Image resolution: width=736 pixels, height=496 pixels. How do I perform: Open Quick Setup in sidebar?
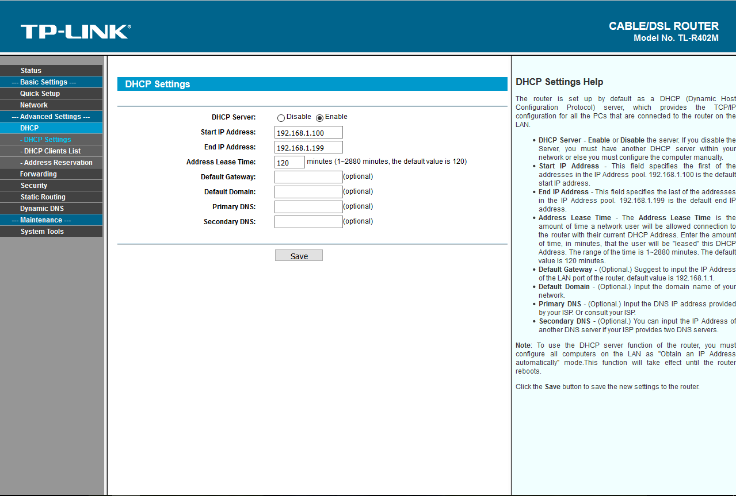51,94
